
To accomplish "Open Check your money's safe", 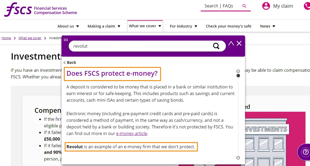I will [x=229, y=26].
